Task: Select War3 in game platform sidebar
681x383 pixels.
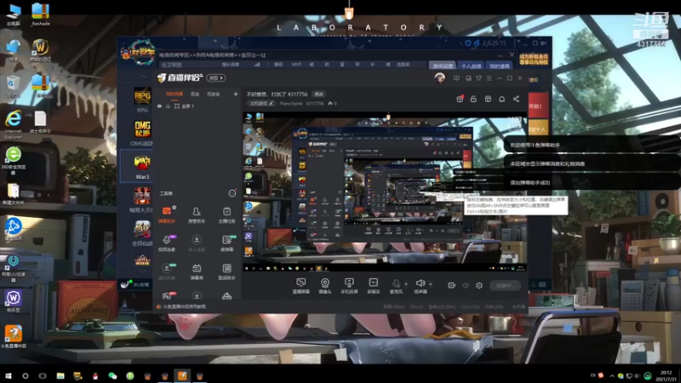Action: click(x=142, y=167)
